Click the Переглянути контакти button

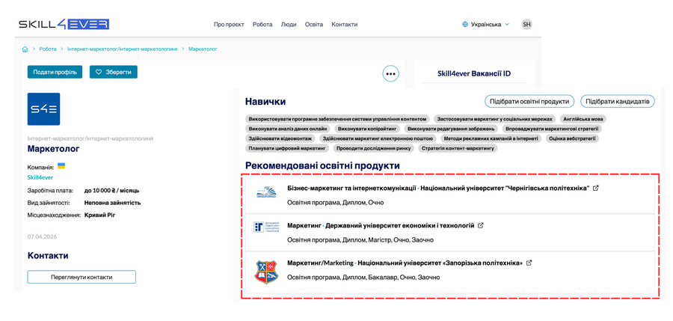click(82, 277)
